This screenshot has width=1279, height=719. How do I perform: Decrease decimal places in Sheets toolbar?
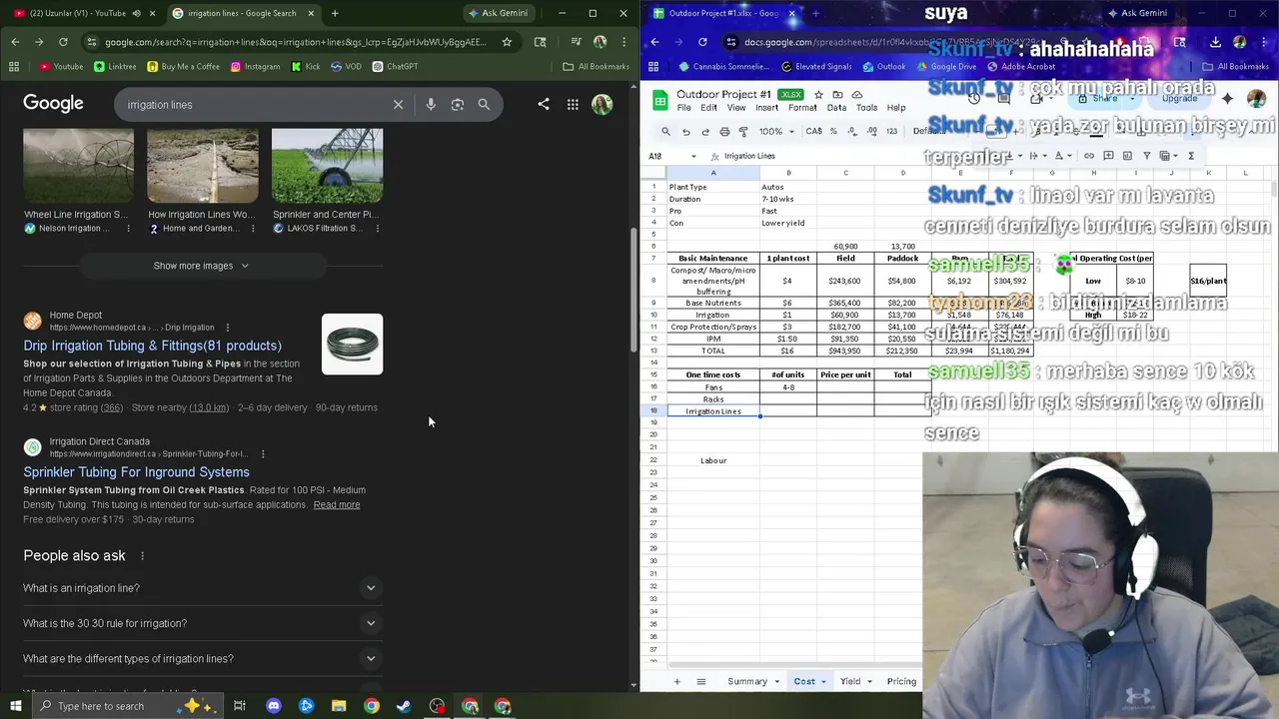pos(852,131)
